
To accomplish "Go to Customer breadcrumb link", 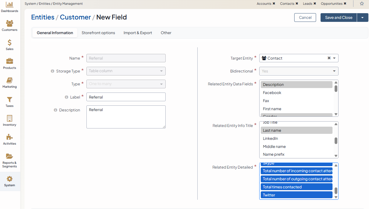I will click(x=75, y=17).
